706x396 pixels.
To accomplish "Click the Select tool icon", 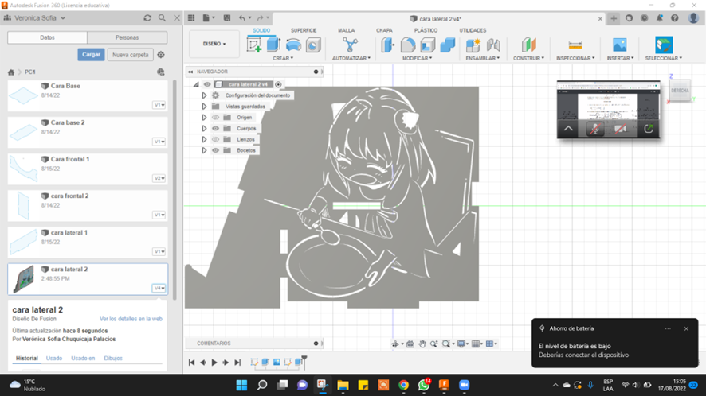I will [x=664, y=45].
